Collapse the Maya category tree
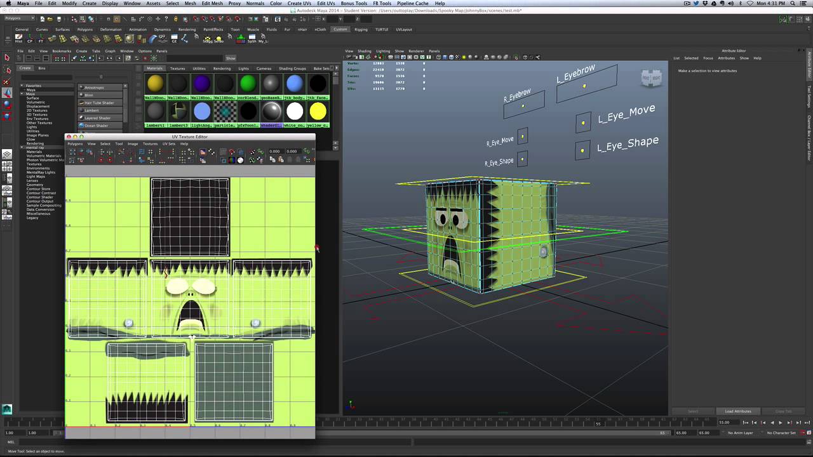 pyautogui.click(x=22, y=94)
